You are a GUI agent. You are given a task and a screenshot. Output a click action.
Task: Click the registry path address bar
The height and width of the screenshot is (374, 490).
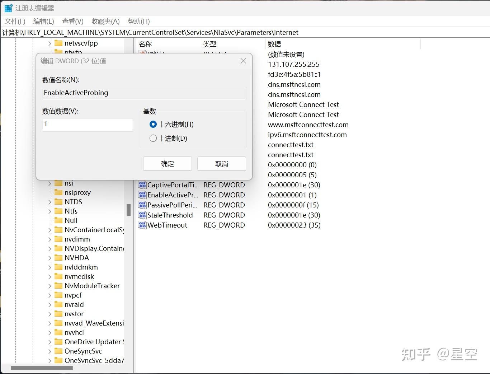point(245,32)
